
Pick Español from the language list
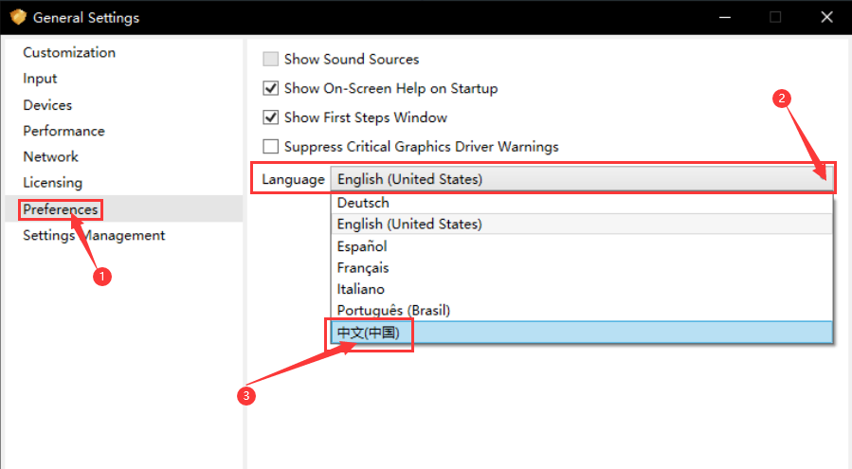[x=581, y=246]
